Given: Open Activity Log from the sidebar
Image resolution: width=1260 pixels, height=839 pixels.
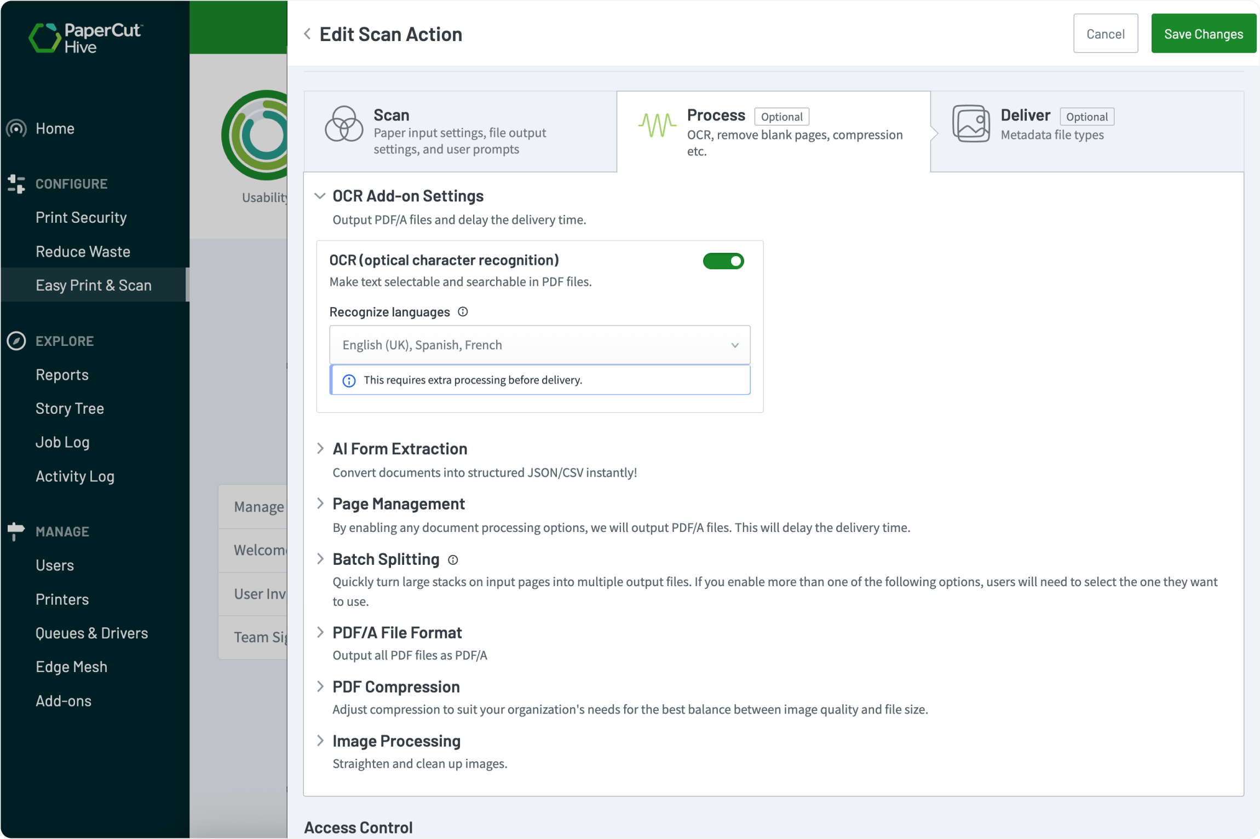Looking at the screenshot, I should click(x=75, y=476).
